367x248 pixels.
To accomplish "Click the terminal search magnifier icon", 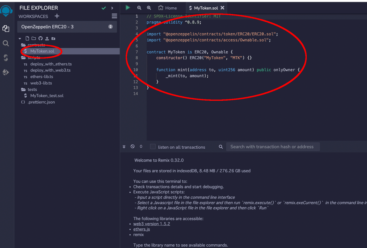I will coord(221,147).
